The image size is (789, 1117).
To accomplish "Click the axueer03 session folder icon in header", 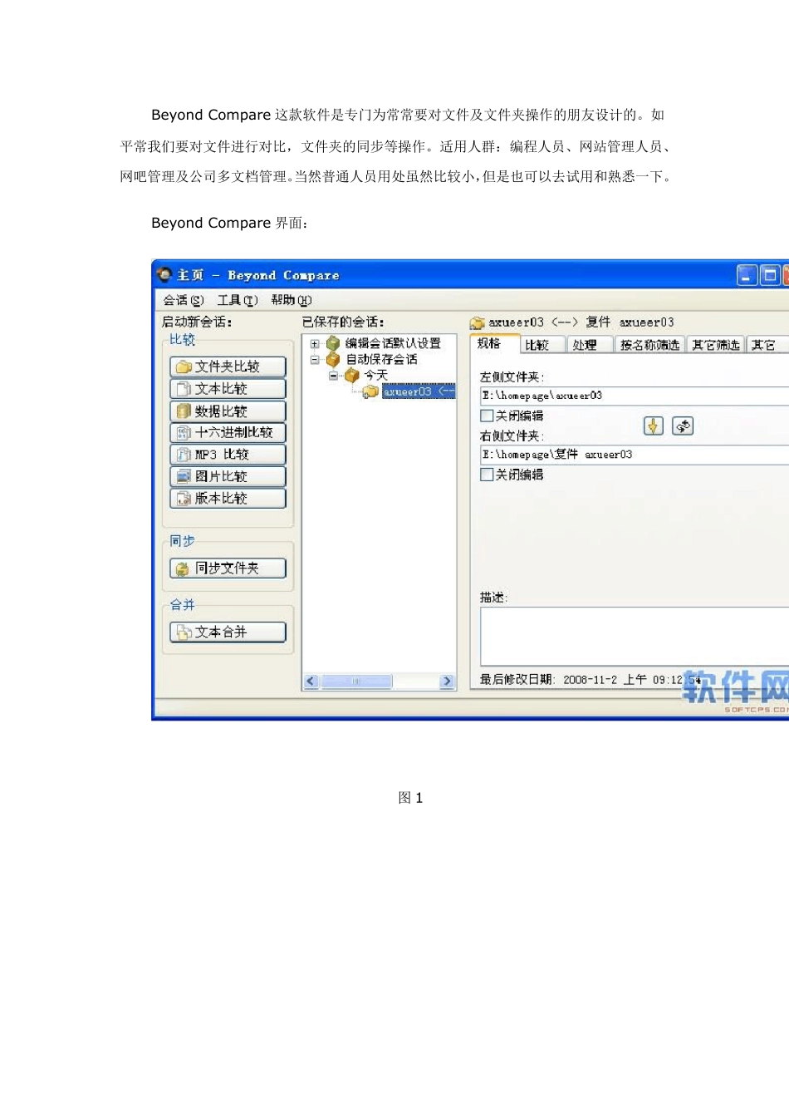I will coord(477,322).
